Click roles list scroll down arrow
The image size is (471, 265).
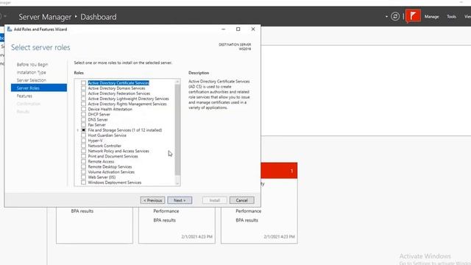click(177, 183)
